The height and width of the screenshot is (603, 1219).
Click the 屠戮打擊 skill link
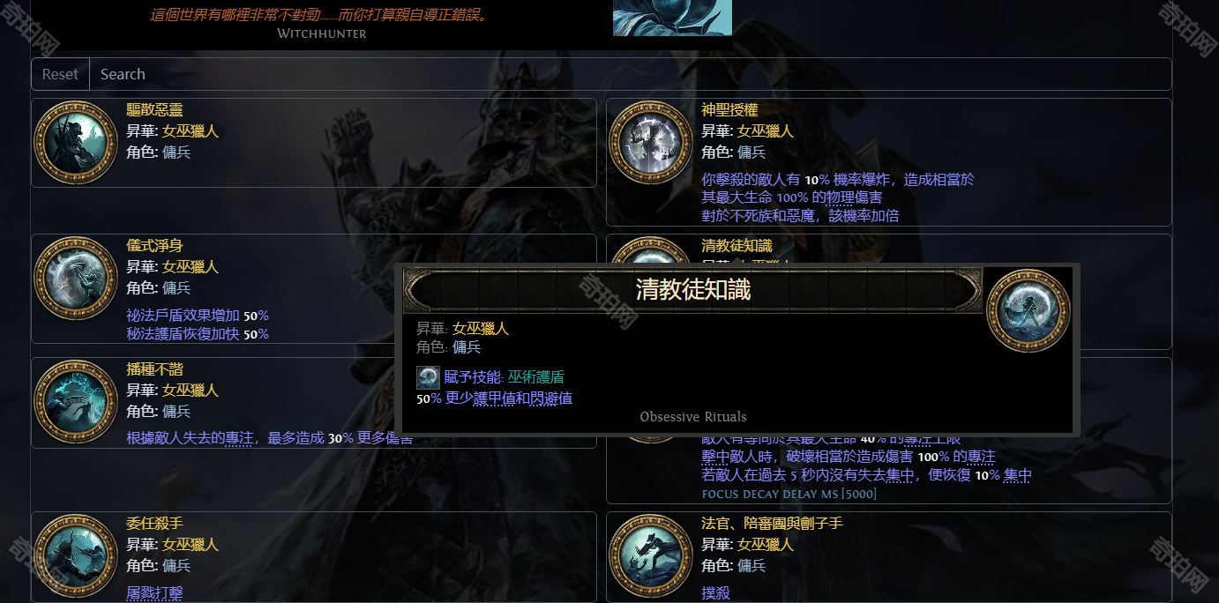click(x=154, y=593)
